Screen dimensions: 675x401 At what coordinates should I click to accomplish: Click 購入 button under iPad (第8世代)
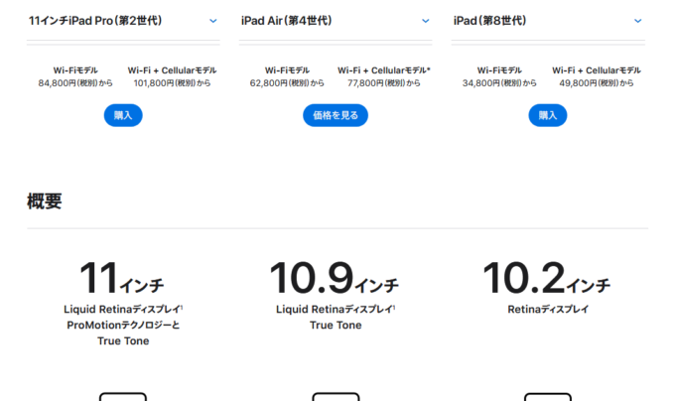(x=548, y=115)
